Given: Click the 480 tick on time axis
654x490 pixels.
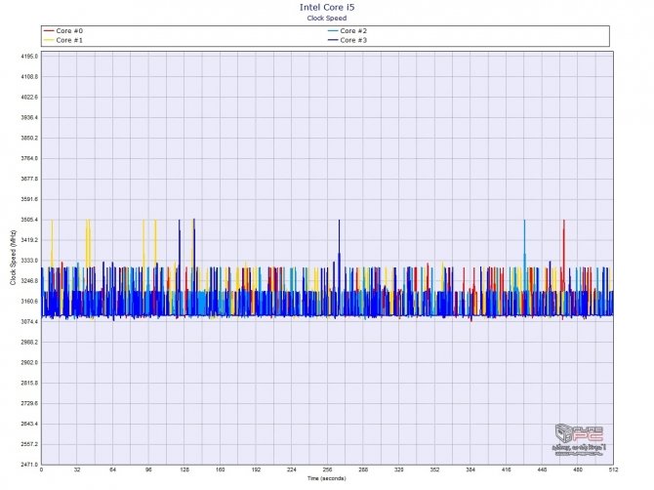Looking at the screenshot, I should (x=578, y=470).
